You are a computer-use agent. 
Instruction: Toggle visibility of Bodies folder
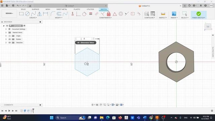[10, 39]
